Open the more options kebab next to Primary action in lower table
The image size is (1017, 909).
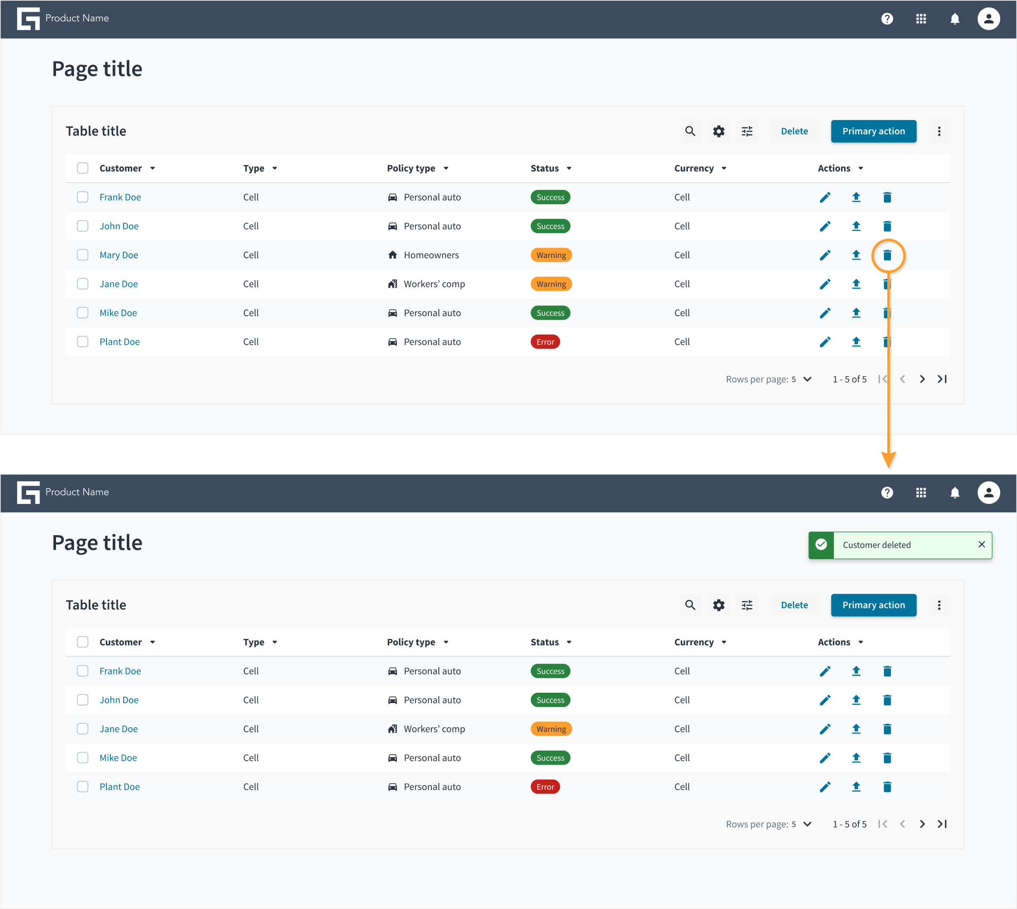[x=939, y=605]
